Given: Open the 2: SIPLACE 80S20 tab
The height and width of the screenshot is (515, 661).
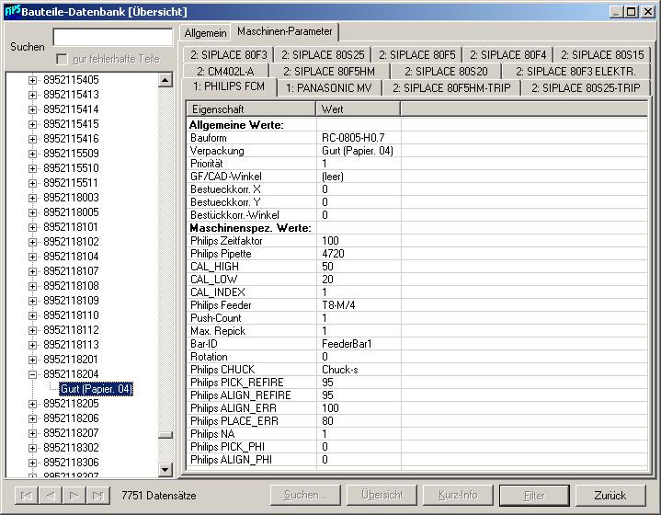Looking at the screenshot, I should pos(446,72).
